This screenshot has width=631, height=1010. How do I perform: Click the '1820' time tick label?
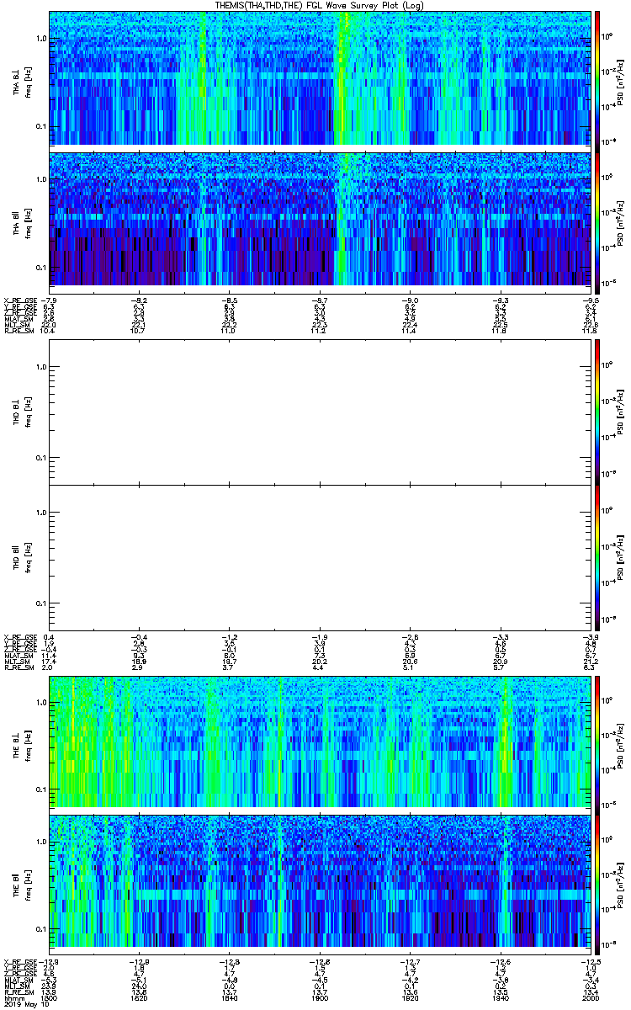click(139, 998)
